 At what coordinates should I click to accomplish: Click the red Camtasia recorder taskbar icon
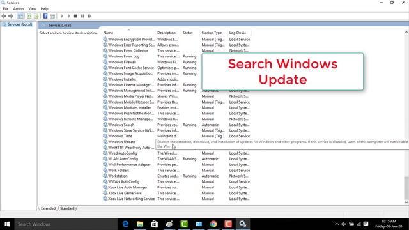click(x=228, y=224)
